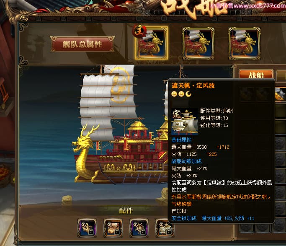Viewport: 286px width, 246px height.
Task: Open the www.xxds777.com watermark link
Action: [260, 6]
